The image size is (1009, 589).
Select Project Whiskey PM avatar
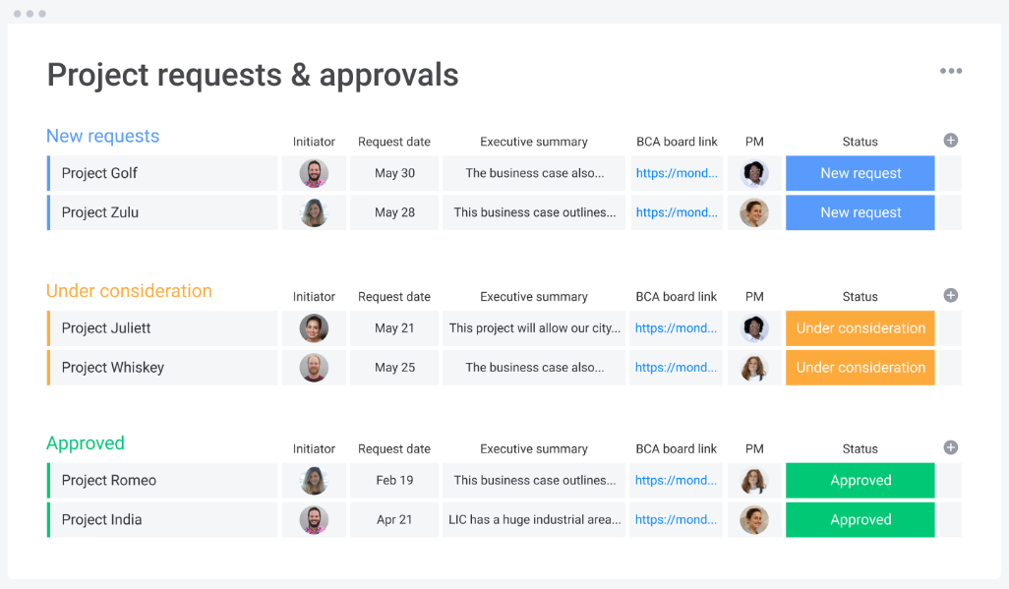[x=754, y=367]
